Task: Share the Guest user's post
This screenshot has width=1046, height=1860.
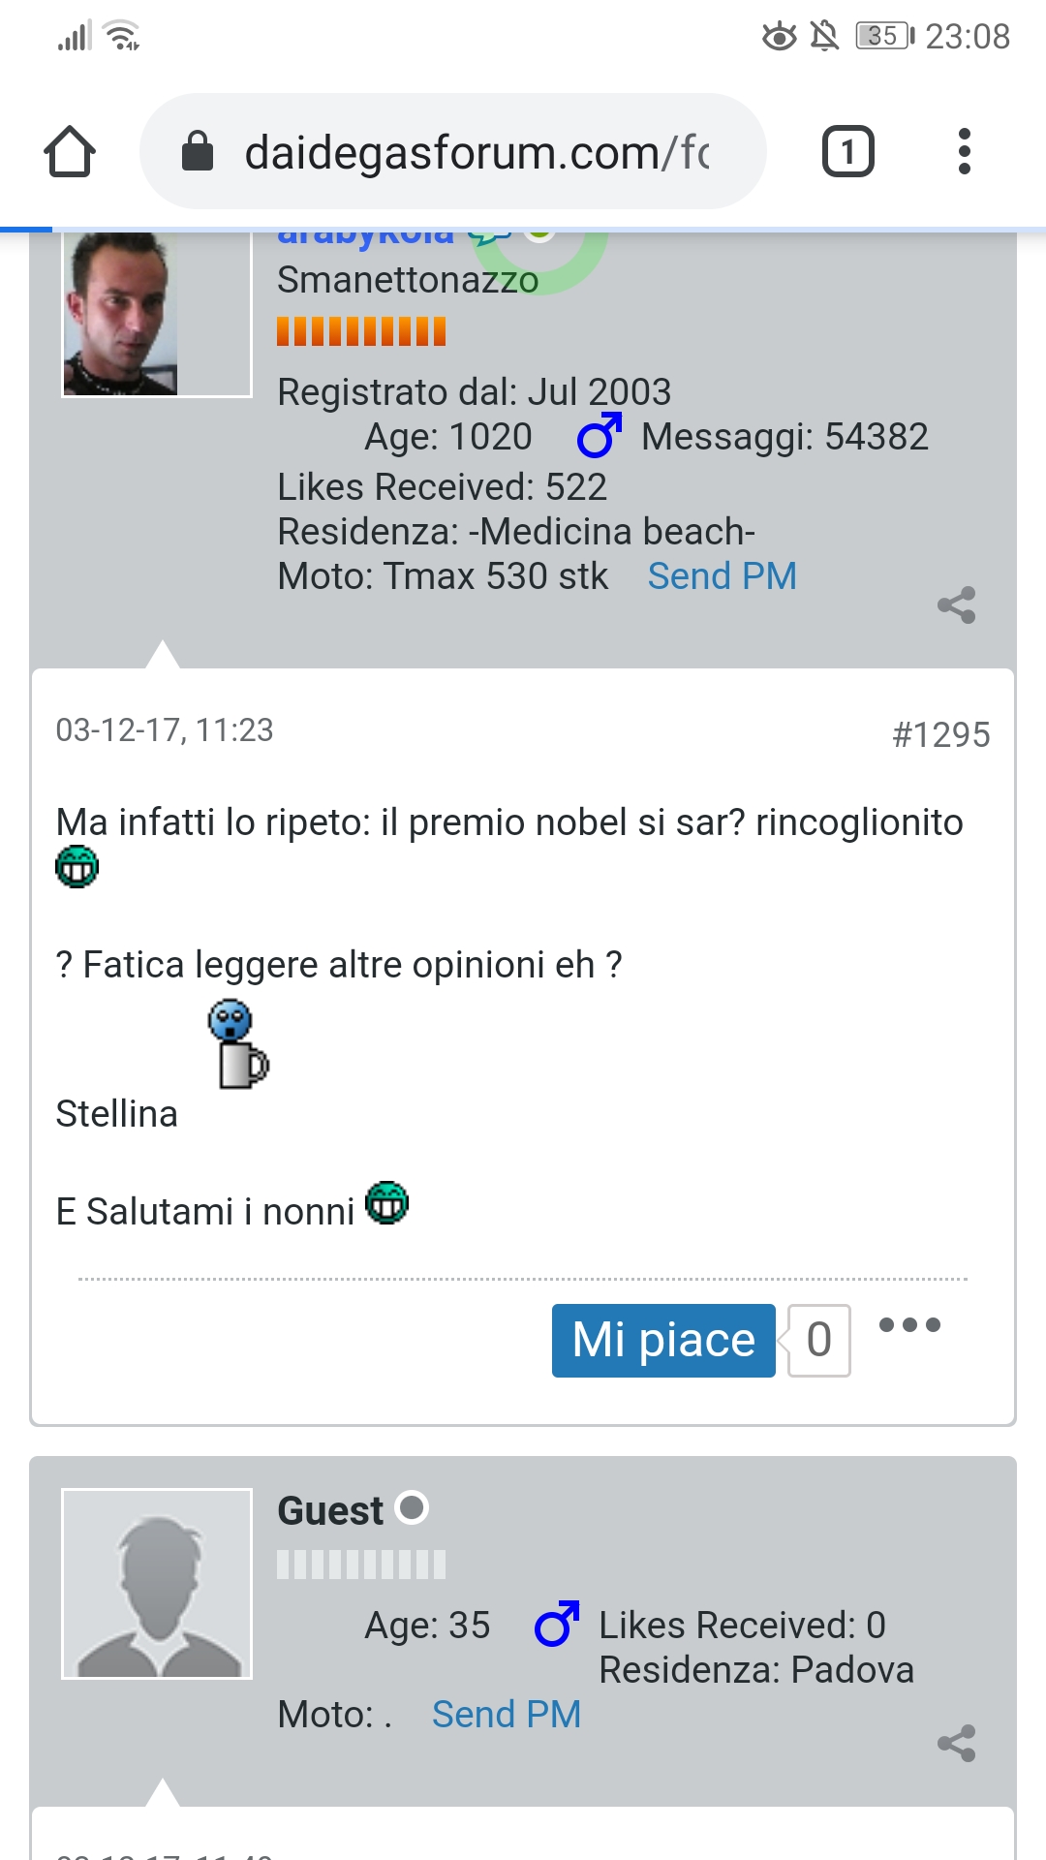Action: pyautogui.click(x=956, y=1744)
